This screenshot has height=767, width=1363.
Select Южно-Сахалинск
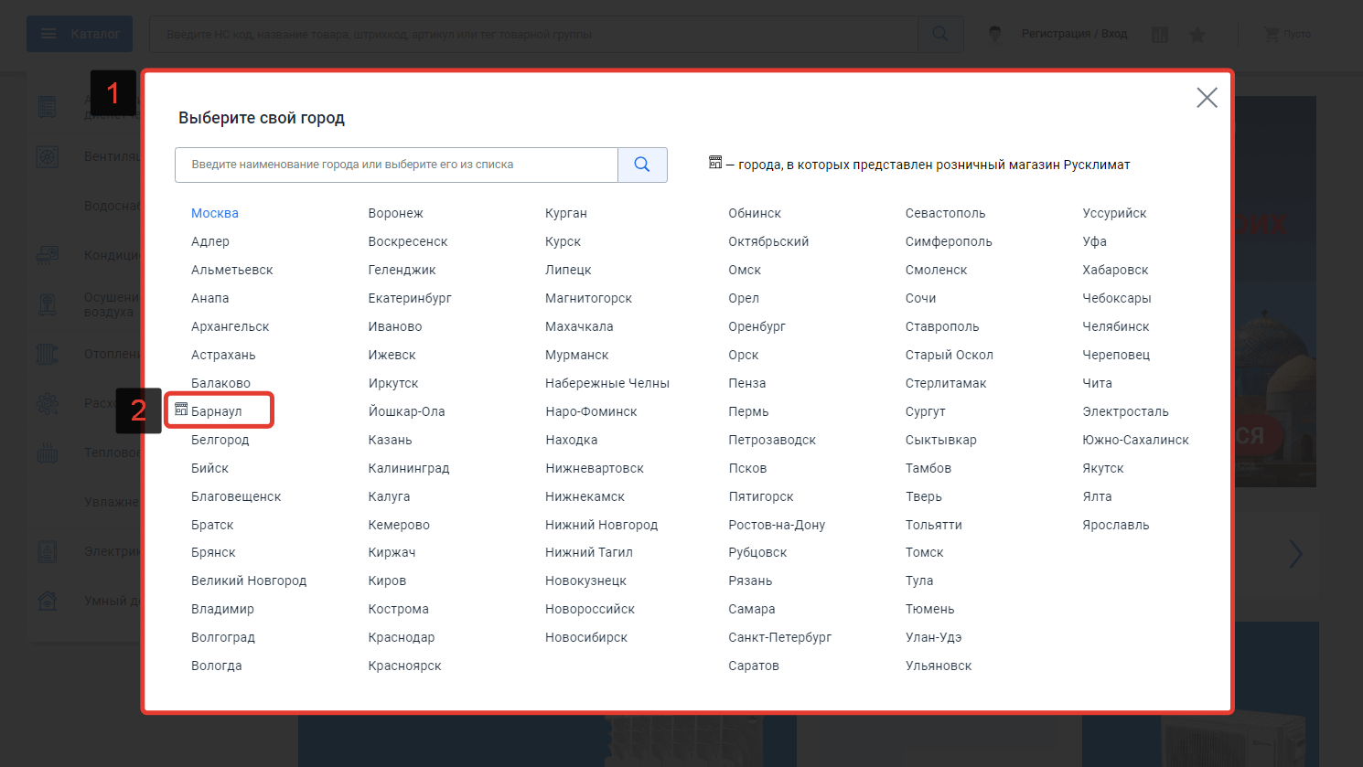click(x=1136, y=440)
